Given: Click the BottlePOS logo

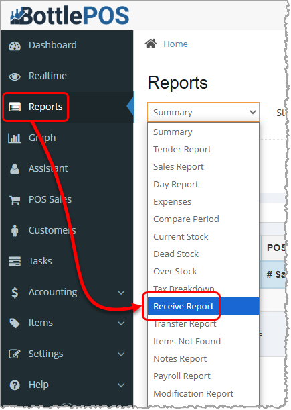Looking at the screenshot, I should (x=70, y=15).
